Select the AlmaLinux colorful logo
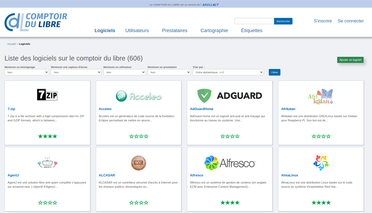The image size is (372, 213). (x=321, y=163)
